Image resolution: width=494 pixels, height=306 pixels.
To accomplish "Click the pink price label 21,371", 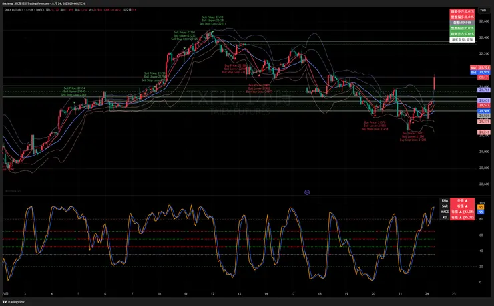I will point(484,122).
